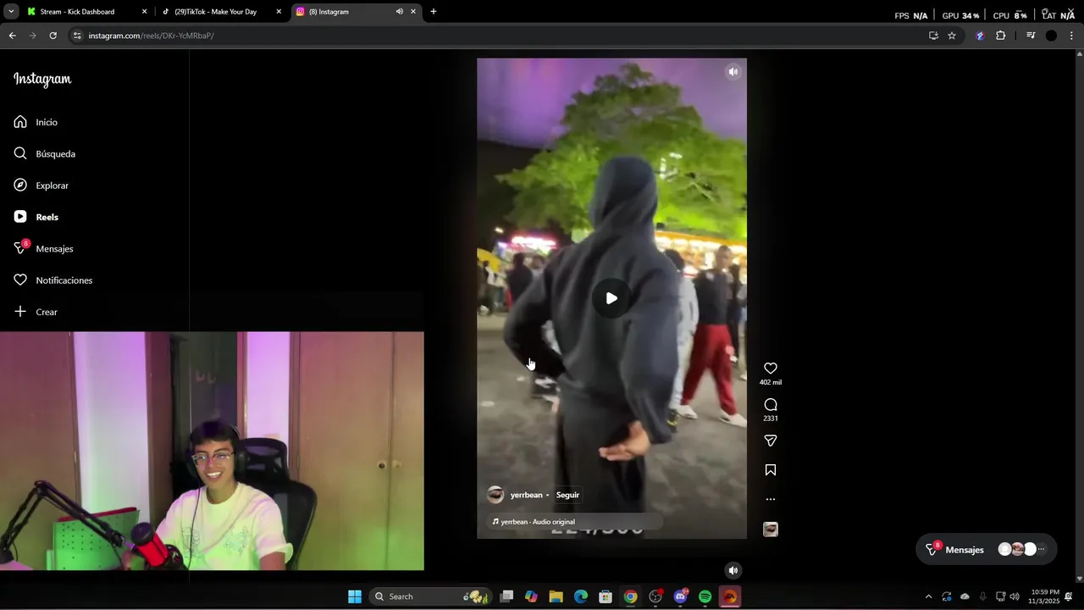Open site information icon in address bar
The height and width of the screenshot is (610, 1084).
[x=77, y=36]
